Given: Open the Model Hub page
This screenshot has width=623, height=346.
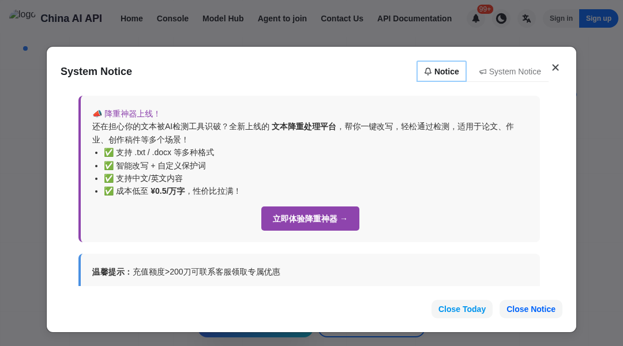Looking at the screenshot, I should click(223, 18).
